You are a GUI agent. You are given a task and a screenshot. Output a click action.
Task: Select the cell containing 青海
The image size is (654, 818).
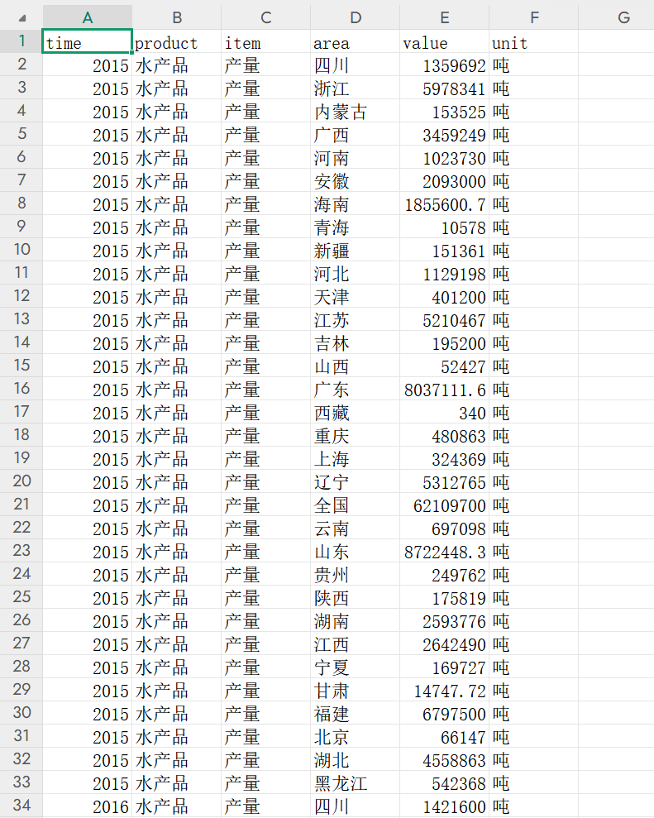[356, 227]
